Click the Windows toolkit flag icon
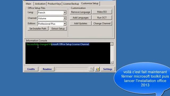The width and height of the screenshot is (170, 96). click(x=97, y=69)
